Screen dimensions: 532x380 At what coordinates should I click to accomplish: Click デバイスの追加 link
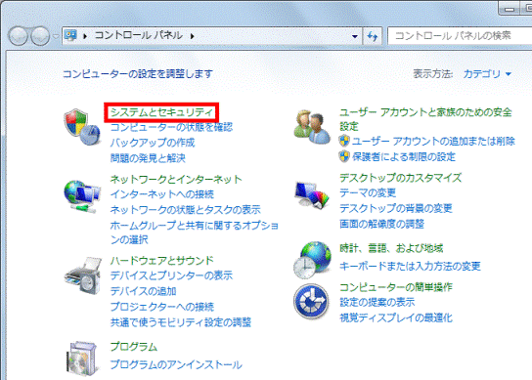143,291
